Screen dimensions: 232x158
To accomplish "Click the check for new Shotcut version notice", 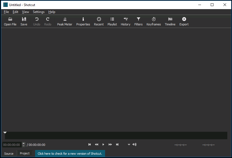I will click(x=70, y=154).
